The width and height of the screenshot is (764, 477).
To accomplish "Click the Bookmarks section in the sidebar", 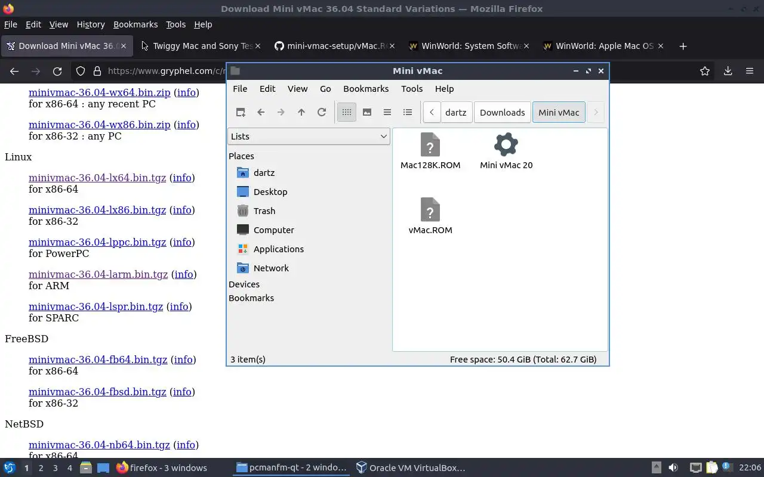I will (251, 298).
